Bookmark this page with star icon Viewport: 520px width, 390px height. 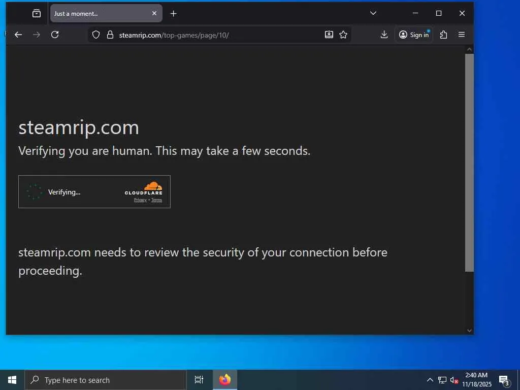click(x=343, y=35)
